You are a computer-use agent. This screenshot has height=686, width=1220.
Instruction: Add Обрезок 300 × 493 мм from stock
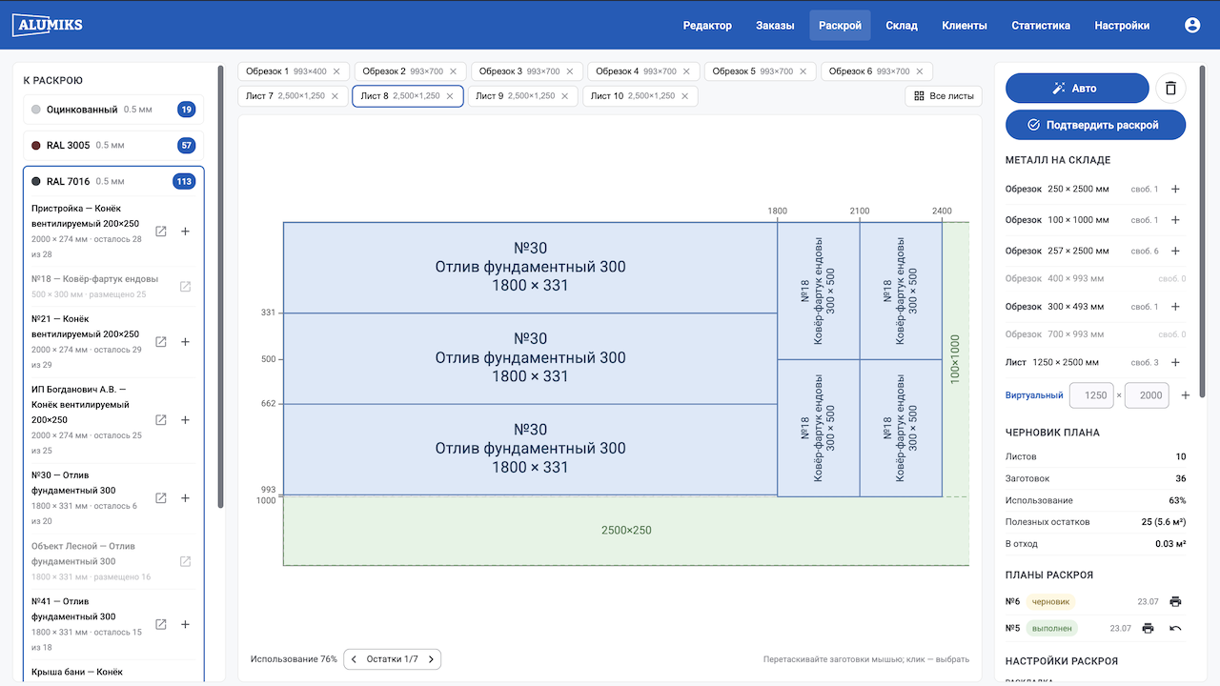click(1175, 307)
